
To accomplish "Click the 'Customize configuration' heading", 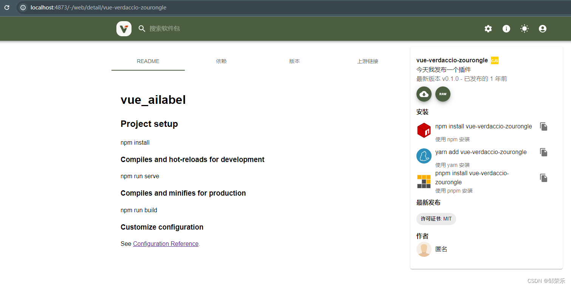I will click(162, 227).
